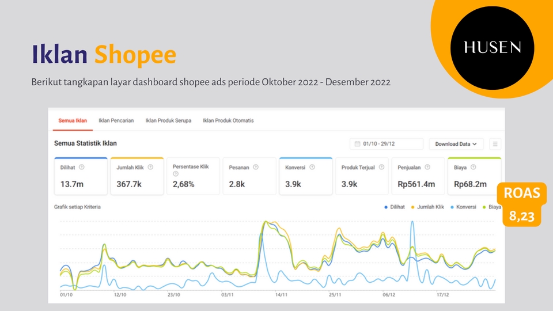
Task: Click the 06/12 x-axis date label
Action: tap(389, 295)
